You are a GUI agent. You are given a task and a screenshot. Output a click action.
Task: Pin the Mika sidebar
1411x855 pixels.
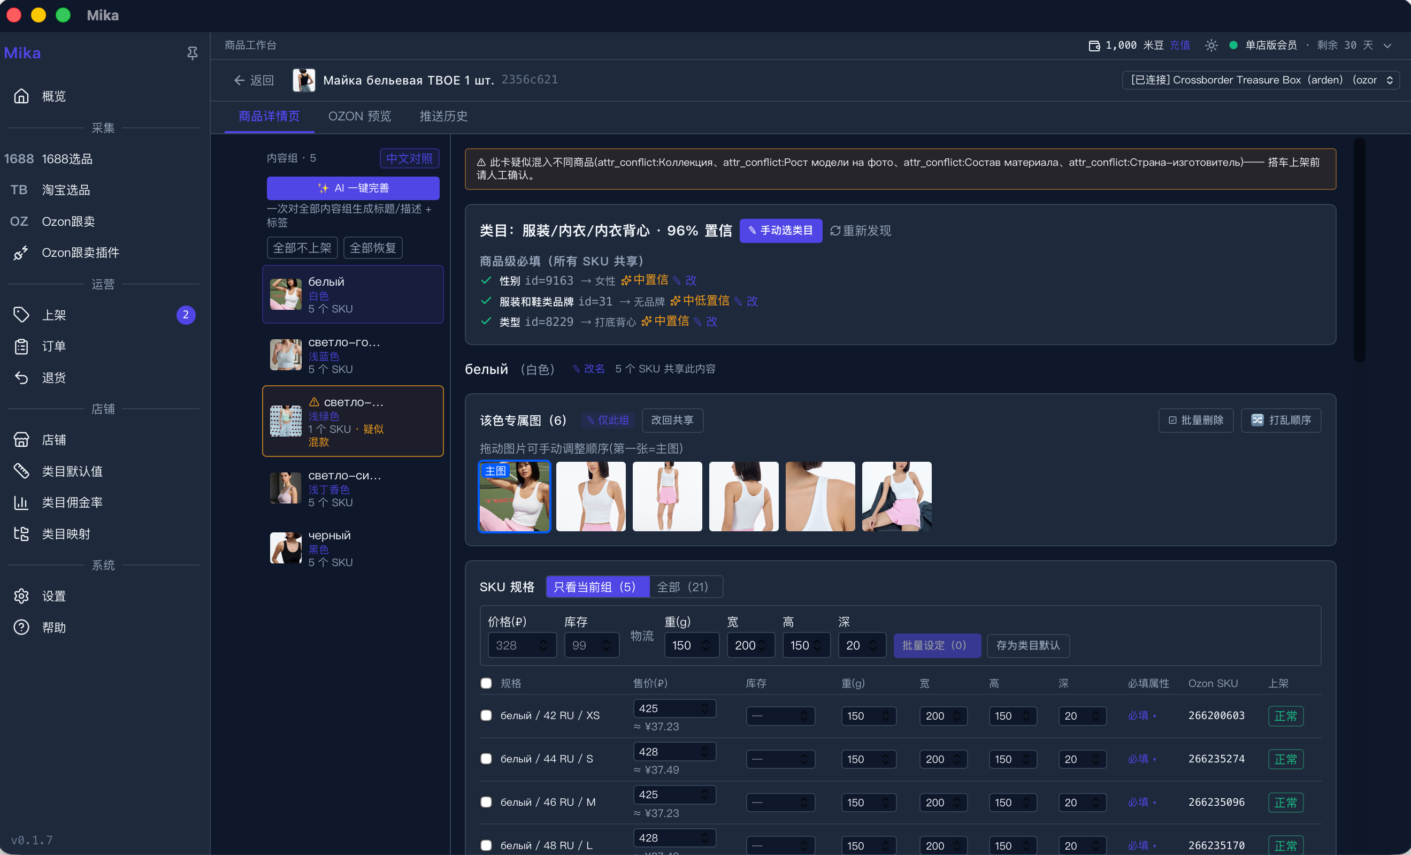193,54
